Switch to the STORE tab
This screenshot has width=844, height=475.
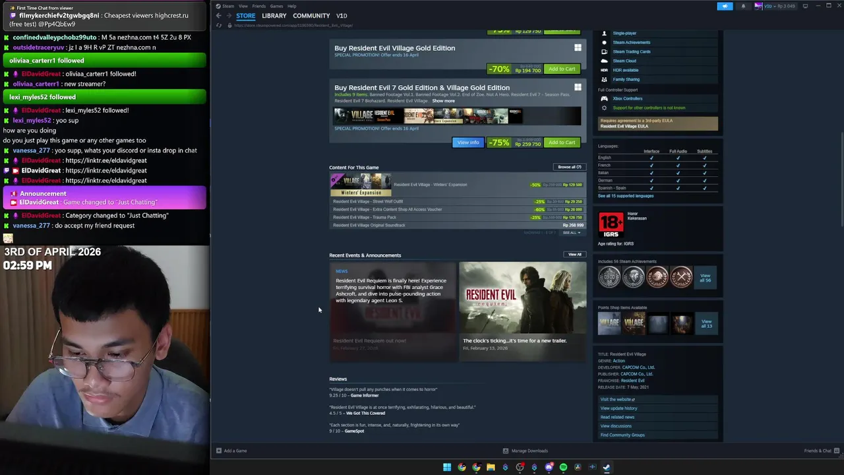(246, 16)
